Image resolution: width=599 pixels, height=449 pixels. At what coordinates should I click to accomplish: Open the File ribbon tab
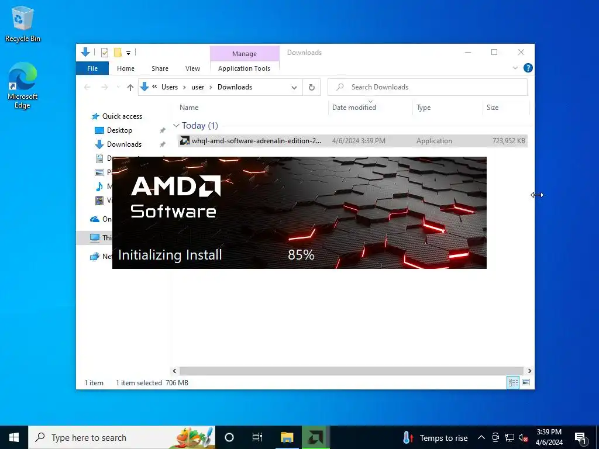pos(92,68)
